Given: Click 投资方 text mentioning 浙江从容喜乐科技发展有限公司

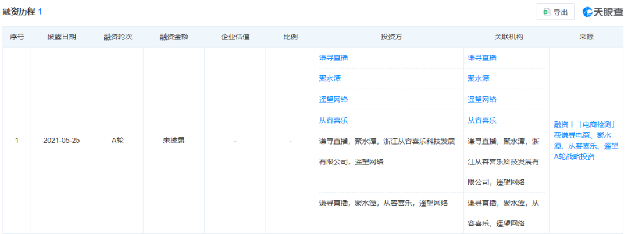Looking at the screenshot, I should coord(387,152).
